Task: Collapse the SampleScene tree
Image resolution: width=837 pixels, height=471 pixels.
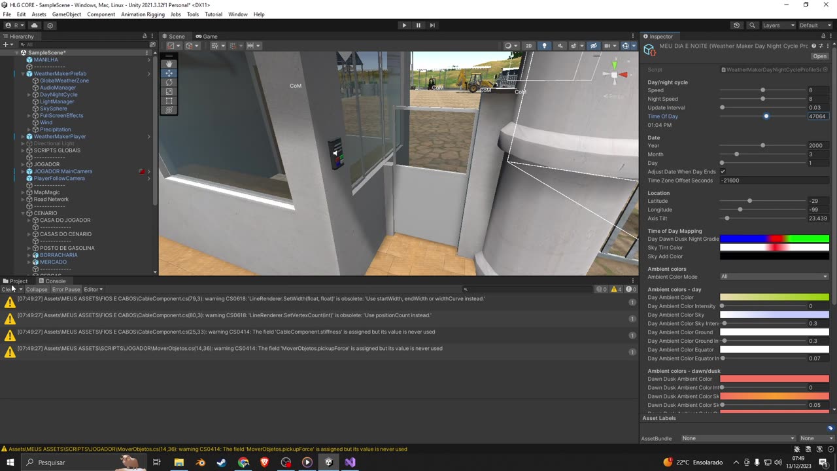Action: click(18, 52)
